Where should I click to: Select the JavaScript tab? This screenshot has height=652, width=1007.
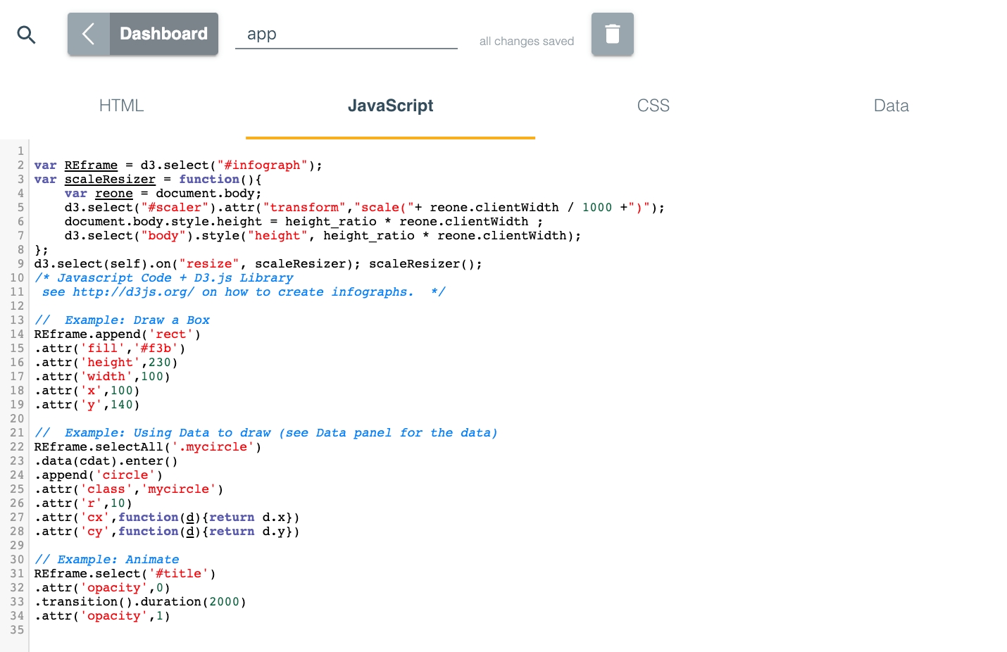(x=390, y=106)
